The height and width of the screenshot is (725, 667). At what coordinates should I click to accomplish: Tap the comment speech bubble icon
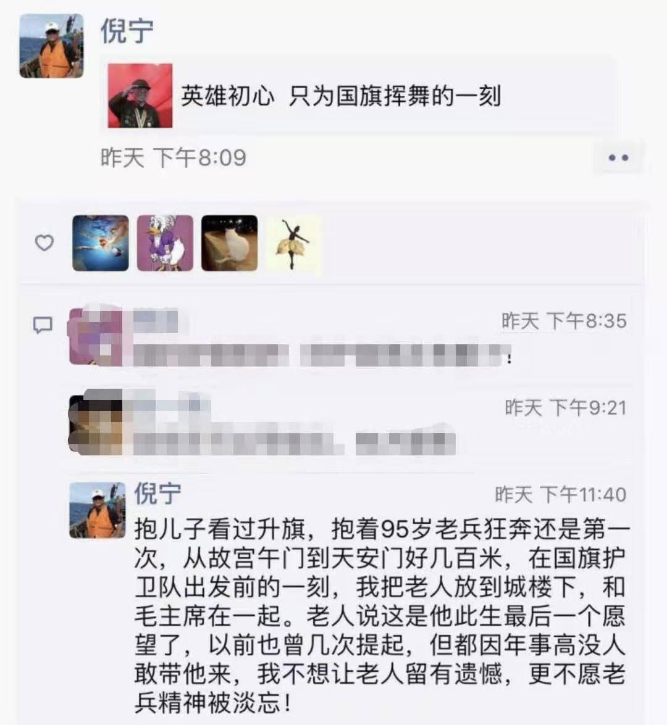tap(43, 325)
